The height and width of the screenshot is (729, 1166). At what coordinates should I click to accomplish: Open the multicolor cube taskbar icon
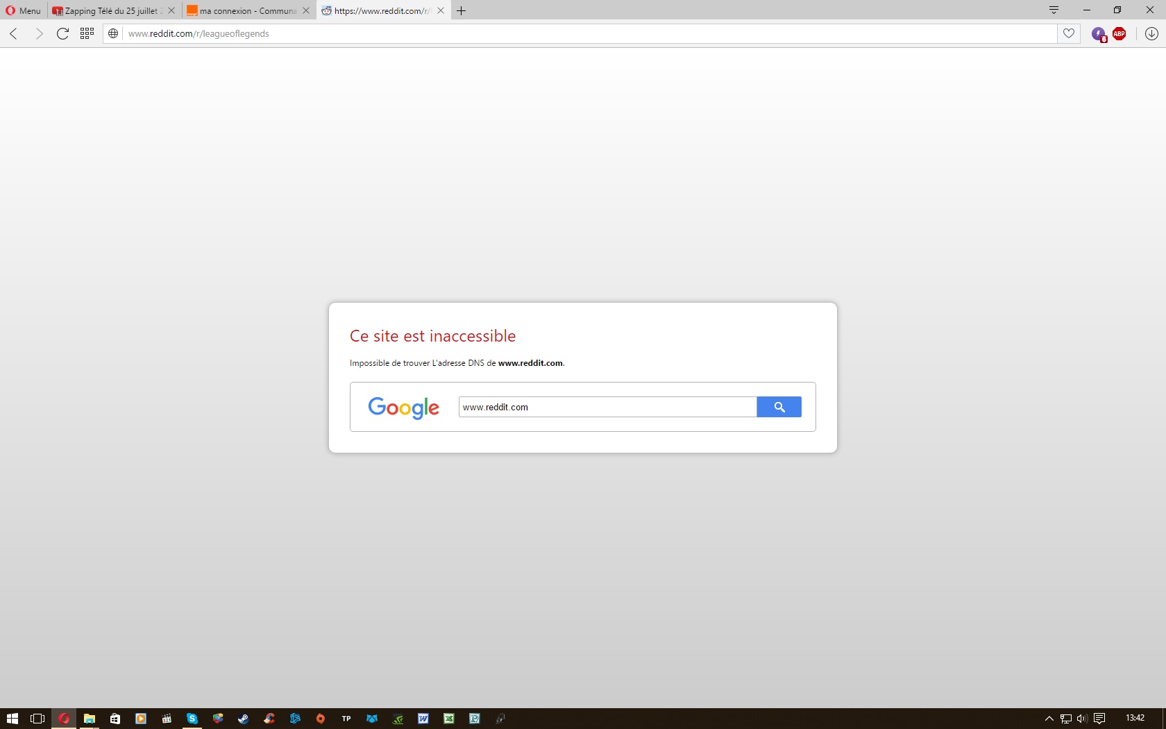[x=218, y=719]
